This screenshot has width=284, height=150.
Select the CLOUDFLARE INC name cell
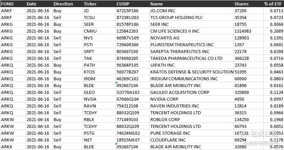click(192, 140)
